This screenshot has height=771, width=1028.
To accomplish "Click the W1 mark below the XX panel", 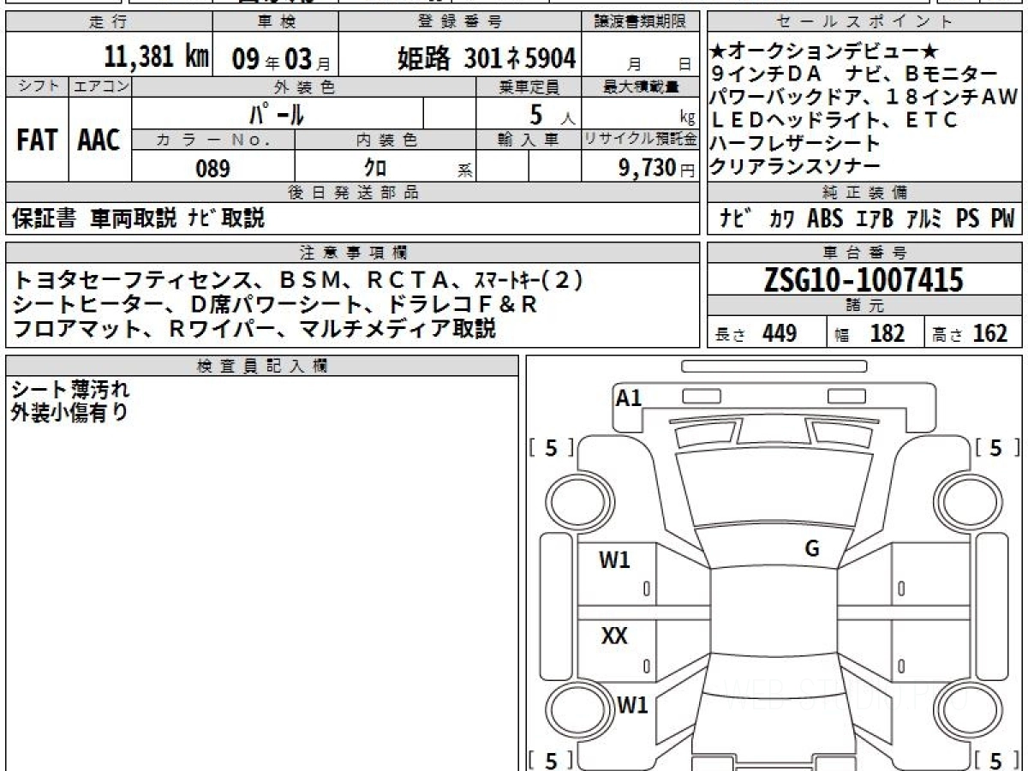I will point(633,707).
